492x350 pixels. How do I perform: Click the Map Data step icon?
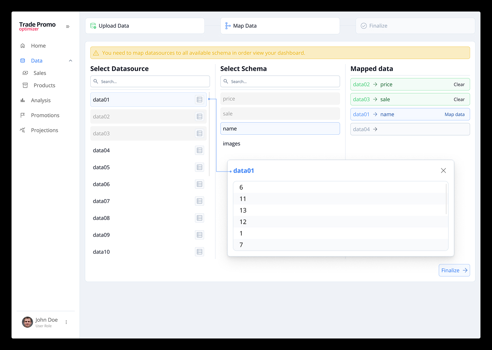tap(227, 25)
